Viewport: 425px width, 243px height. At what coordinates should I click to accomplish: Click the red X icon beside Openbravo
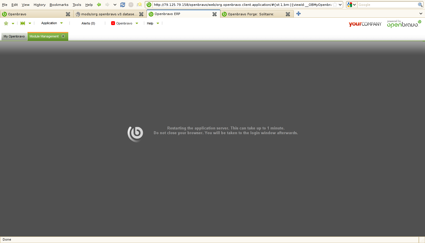[x=113, y=23]
